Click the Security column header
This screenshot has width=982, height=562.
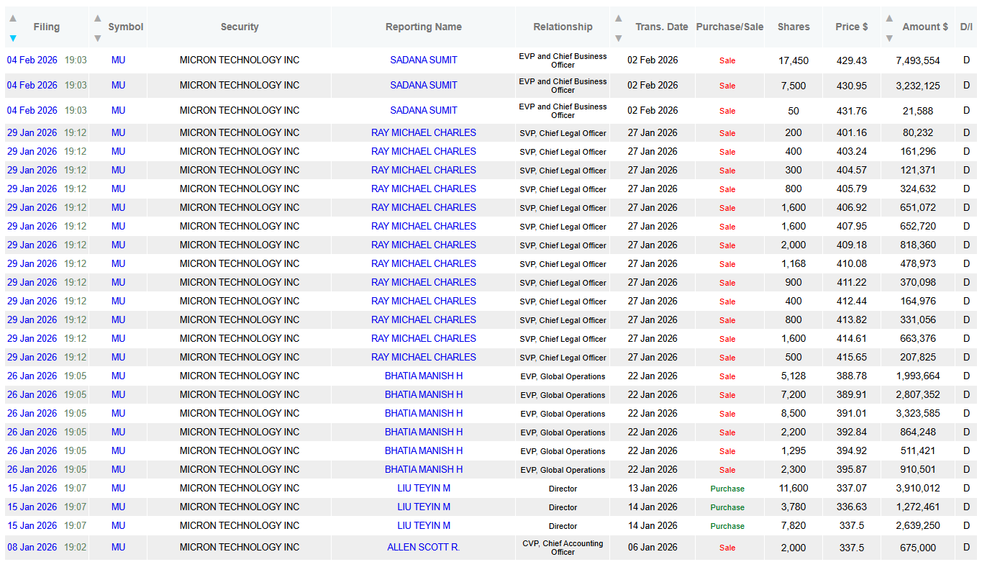pos(239,27)
